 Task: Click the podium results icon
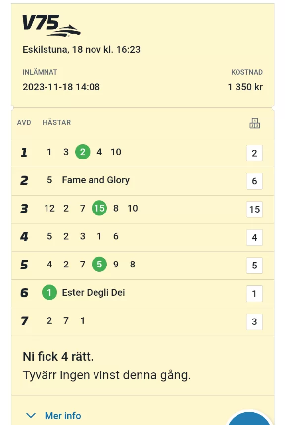tap(255, 123)
